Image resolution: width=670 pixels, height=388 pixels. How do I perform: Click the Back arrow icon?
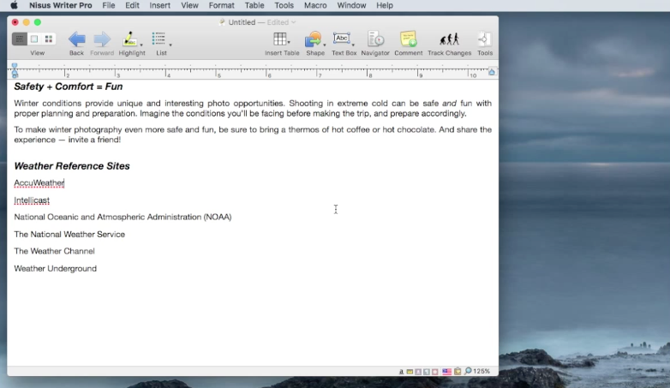(x=76, y=39)
